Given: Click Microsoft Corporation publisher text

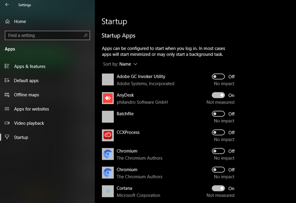Looking at the screenshot, I should coord(138,195).
